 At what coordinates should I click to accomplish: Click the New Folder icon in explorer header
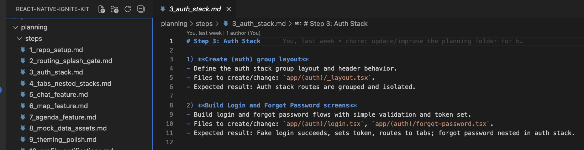[115, 9]
